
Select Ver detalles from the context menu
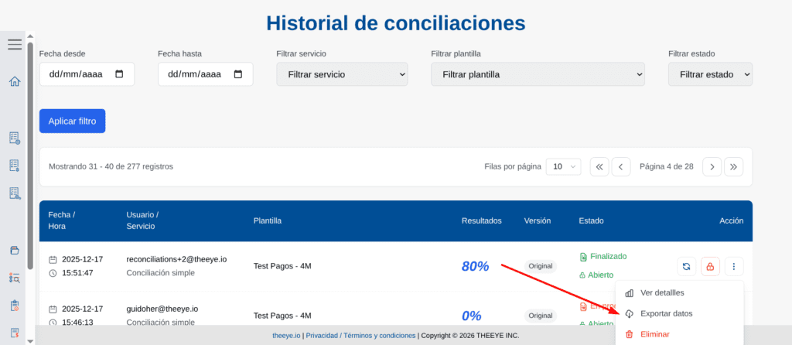662,292
